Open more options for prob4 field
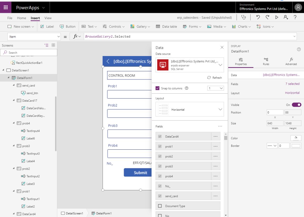The height and width of the screenshot is (217, 304). [216, 176]
